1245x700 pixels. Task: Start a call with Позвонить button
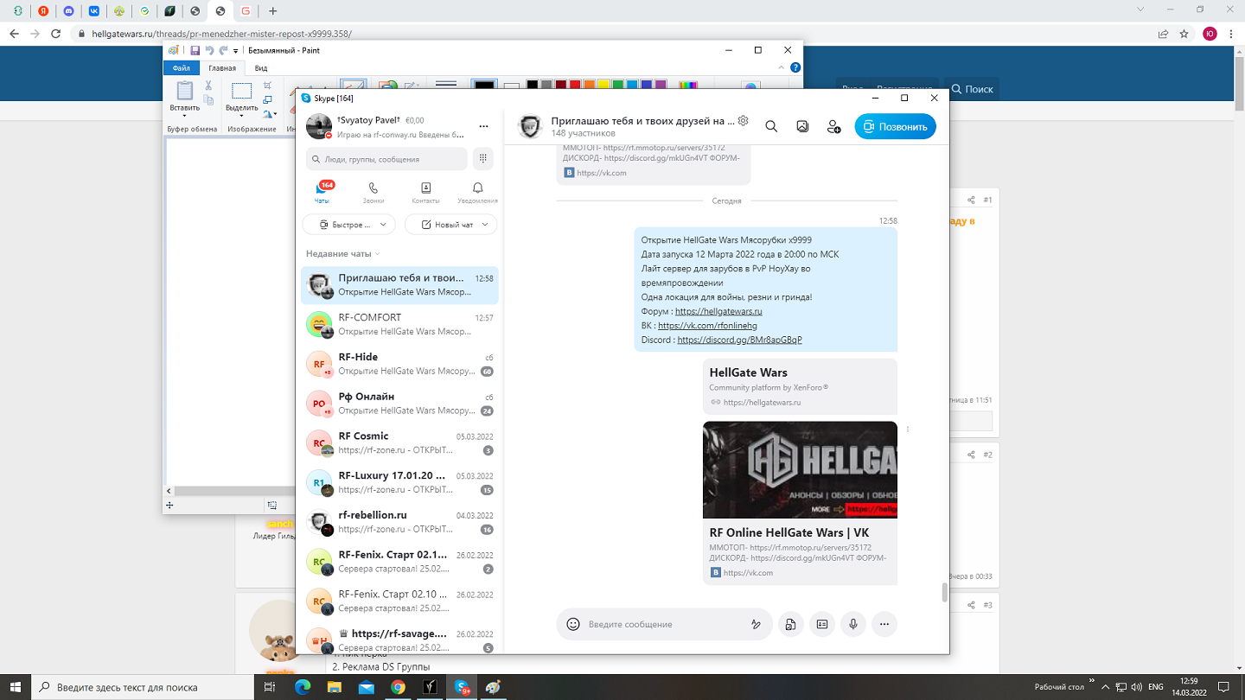coord(896,126)
